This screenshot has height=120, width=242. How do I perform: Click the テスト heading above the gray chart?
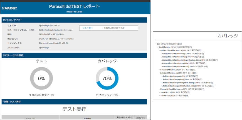point(41,61)
